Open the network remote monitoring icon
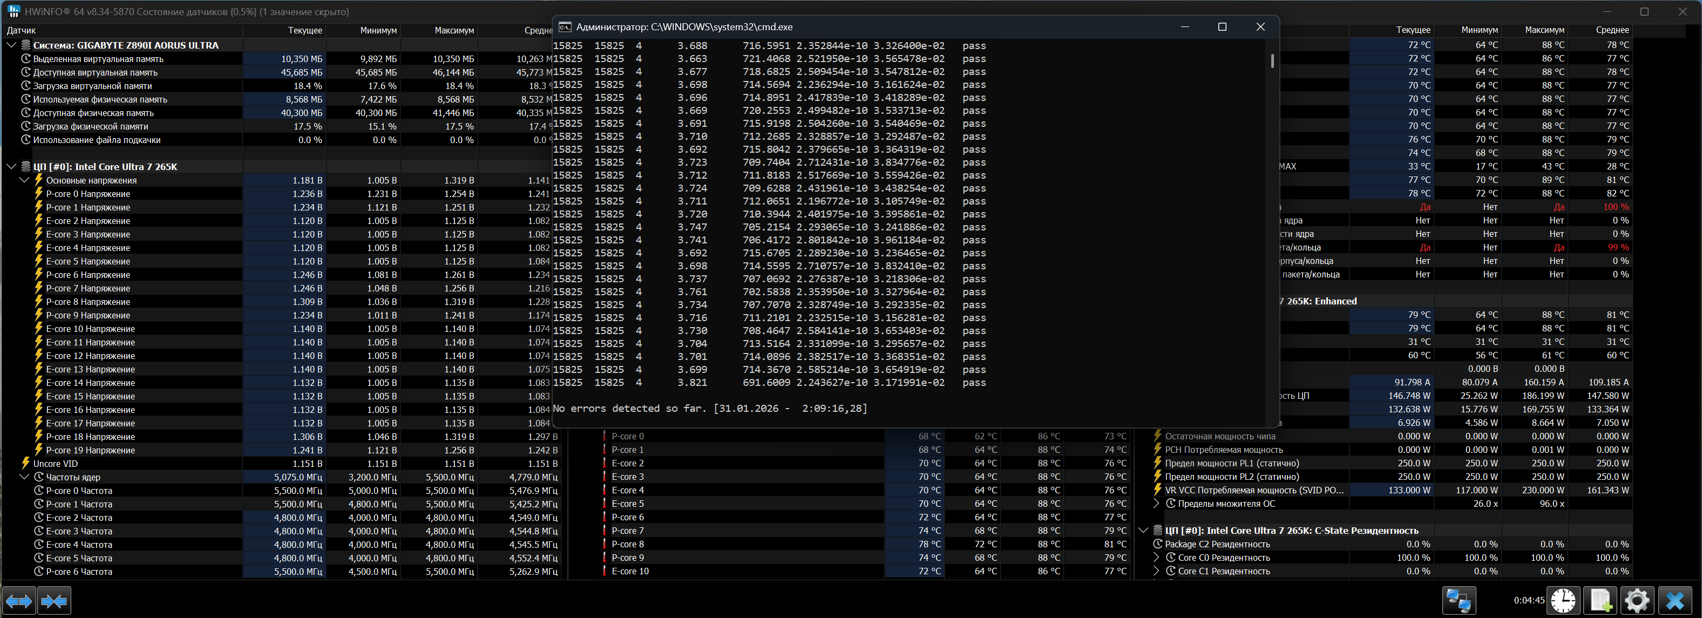Screen dimensions: 1702x618 pos(1458,601)
